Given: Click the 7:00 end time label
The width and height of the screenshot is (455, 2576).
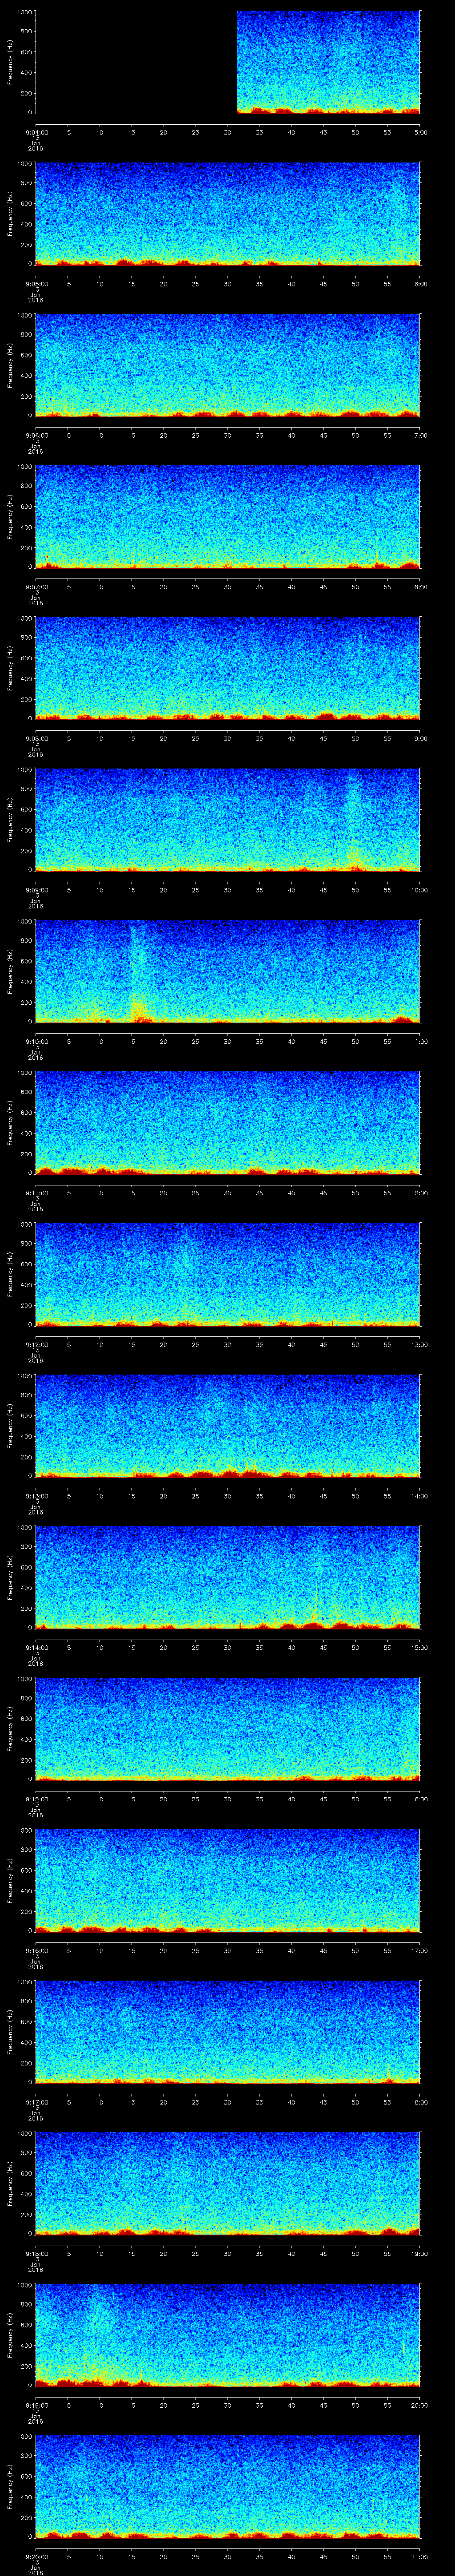Looking at the screenshot, I should pos(420,435).
